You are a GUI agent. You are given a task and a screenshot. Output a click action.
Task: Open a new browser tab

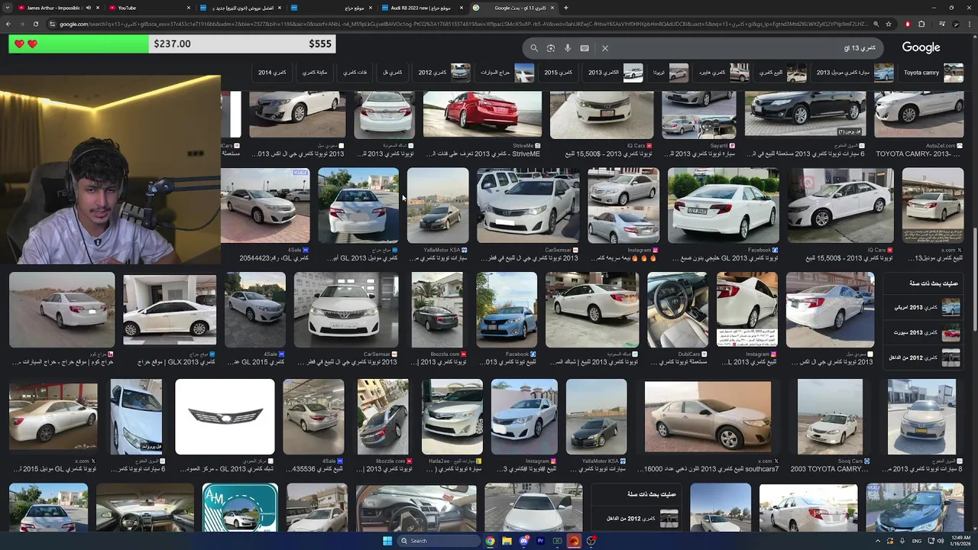[565, 8]
